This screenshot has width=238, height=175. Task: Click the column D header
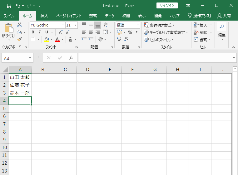87,70
